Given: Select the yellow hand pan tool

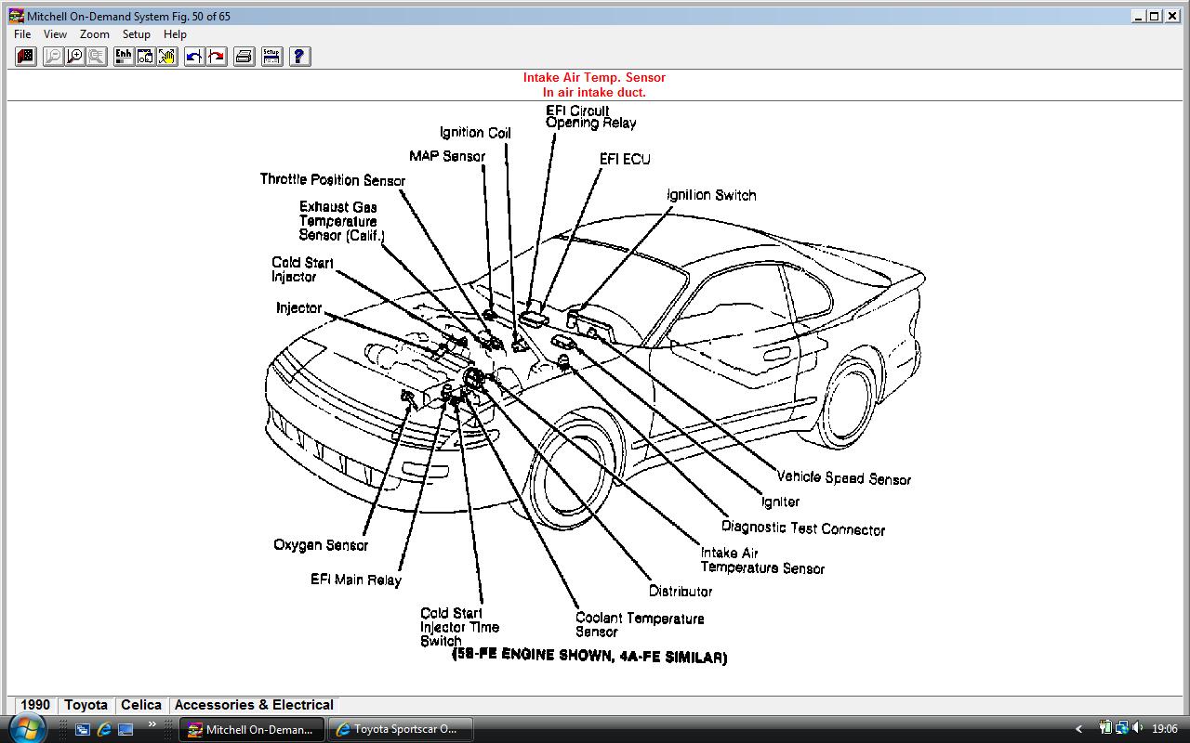Looking at the screenshot, I should coord(167,57).
